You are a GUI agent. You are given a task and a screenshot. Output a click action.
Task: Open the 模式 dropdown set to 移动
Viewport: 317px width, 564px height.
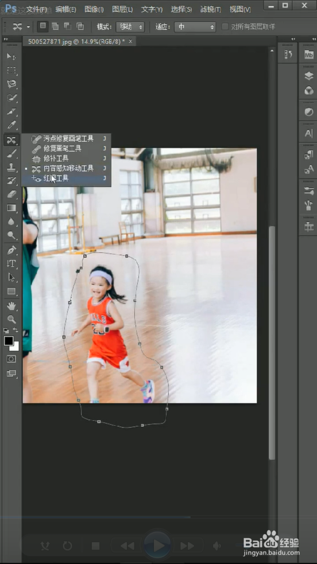(x=130, y=26)
